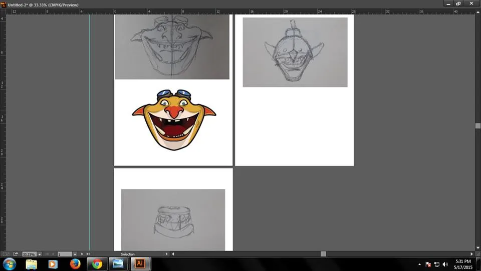Click the horizontal scrollbar left arrow
The image size is (481, 271).
tap(173, 254)
